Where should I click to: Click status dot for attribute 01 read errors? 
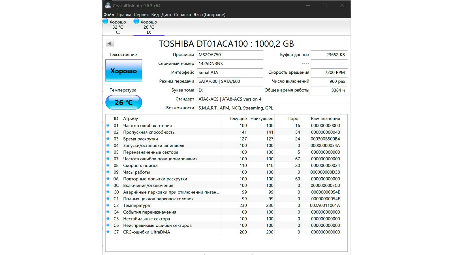click(108, 125)
